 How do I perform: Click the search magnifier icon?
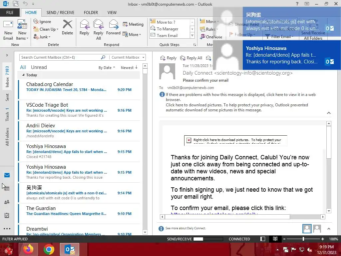(103, 57)
